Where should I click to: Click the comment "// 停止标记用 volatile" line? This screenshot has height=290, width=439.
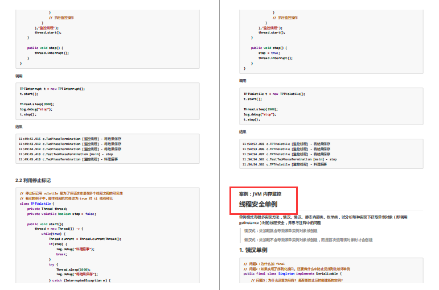[71, 193]
